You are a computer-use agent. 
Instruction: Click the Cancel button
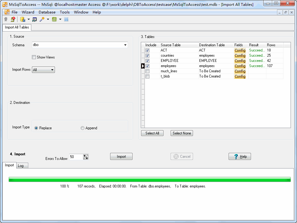(182, 157)
